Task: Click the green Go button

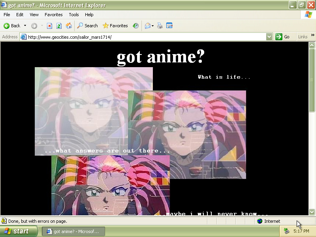Action: point(282,37)
